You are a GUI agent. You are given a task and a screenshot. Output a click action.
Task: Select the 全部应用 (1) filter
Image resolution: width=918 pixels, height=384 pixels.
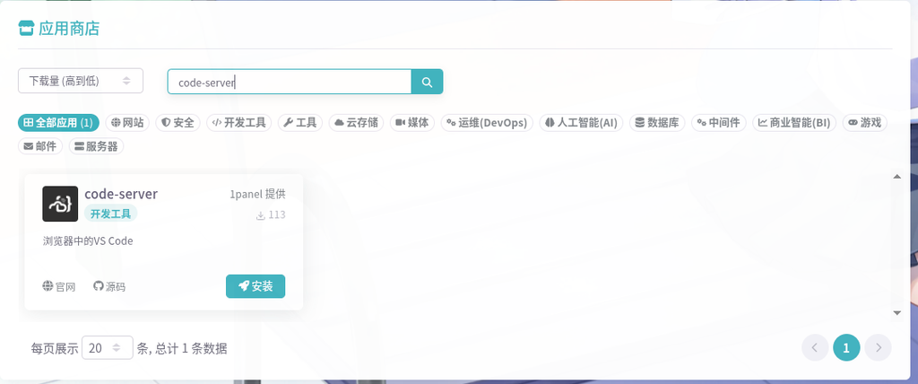(x=58, y=123)
